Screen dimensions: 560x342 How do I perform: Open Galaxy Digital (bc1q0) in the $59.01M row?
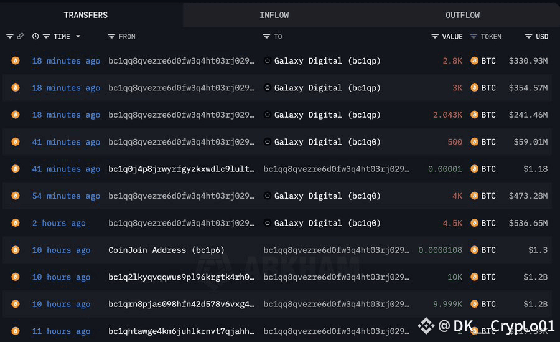327,142
